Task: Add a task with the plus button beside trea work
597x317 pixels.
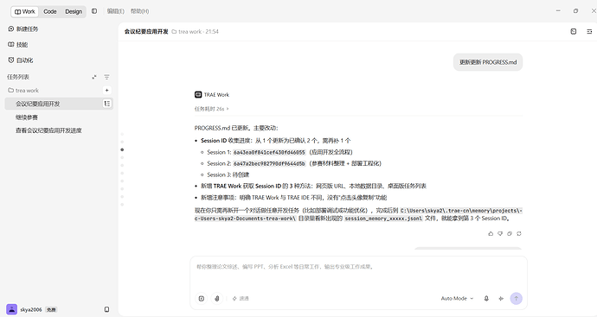Action: (x=107, y=91)
